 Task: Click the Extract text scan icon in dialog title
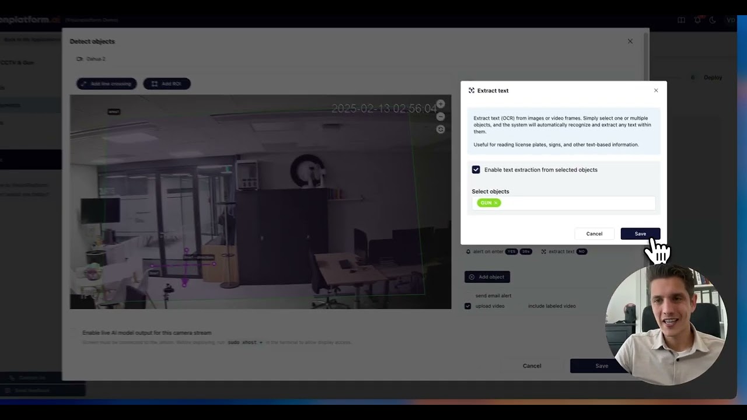(x=472, y=90)
